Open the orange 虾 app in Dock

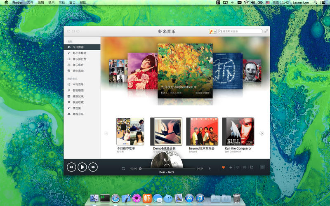[x=147, y=198]
